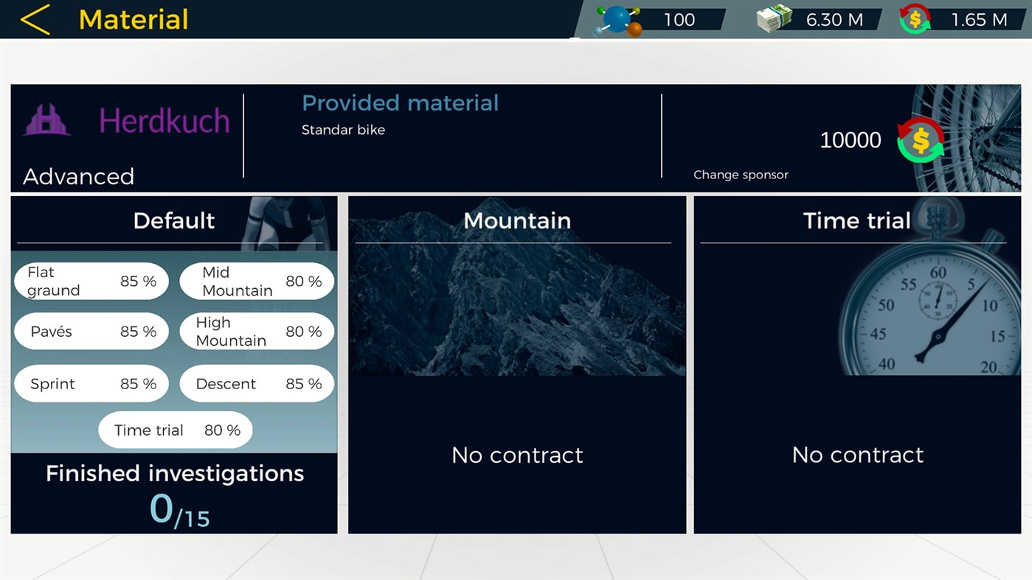This screenshot has height=580, width=1032.
Task: Select the Mid Mountain 80 % stat
Action: pos(257,281)
